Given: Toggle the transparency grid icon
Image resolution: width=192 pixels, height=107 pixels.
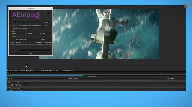Looking at the screenshot, I should point(43,70).
